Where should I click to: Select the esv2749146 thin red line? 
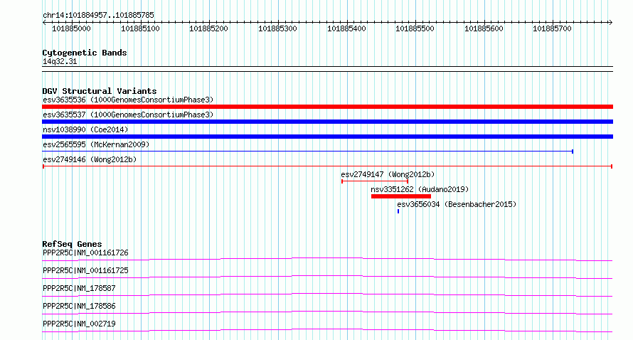pyautogui.click(x=327, y=166)
